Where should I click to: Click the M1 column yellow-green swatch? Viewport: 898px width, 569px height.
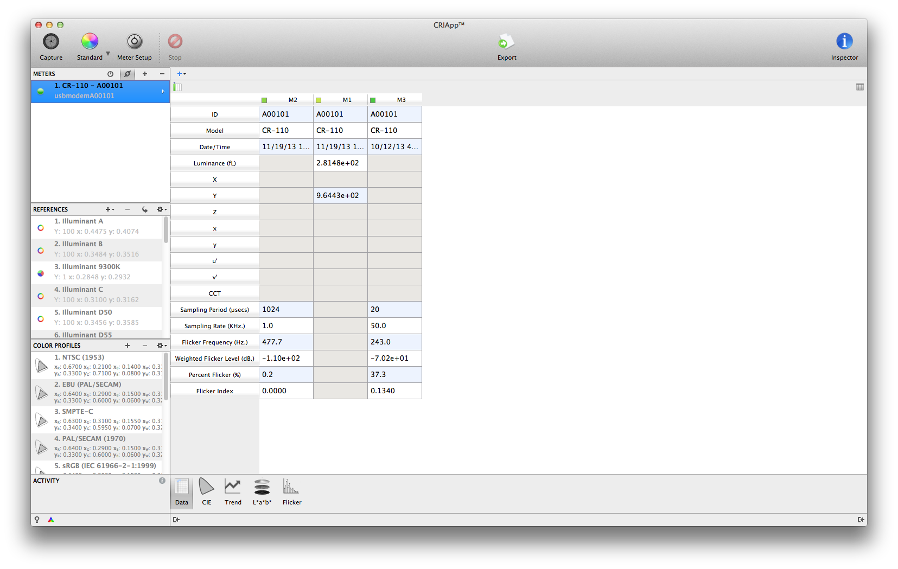319,100
